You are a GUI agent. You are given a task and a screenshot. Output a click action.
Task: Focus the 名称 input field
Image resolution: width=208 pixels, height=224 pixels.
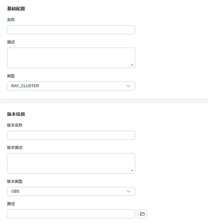(x=71, y=30)
